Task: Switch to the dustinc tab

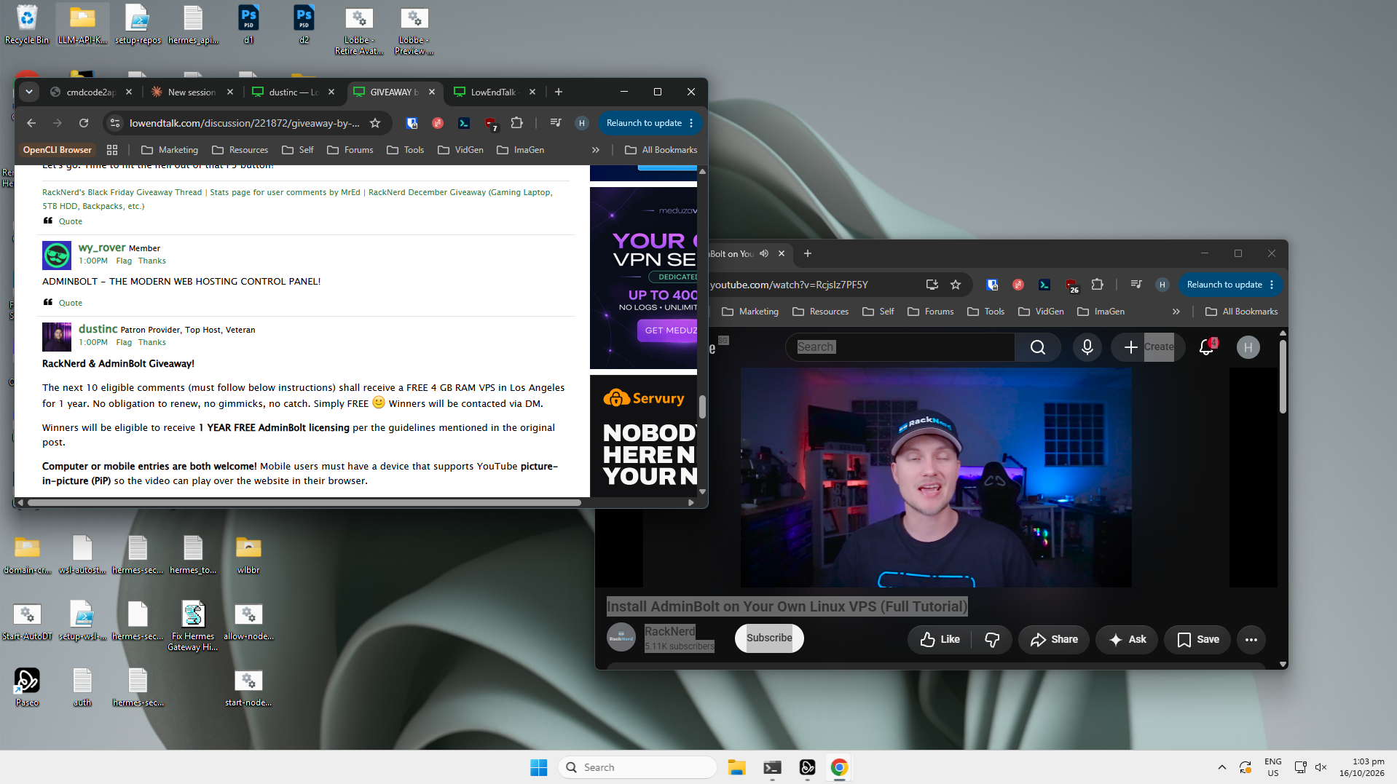Action: [x=293, y=92]
